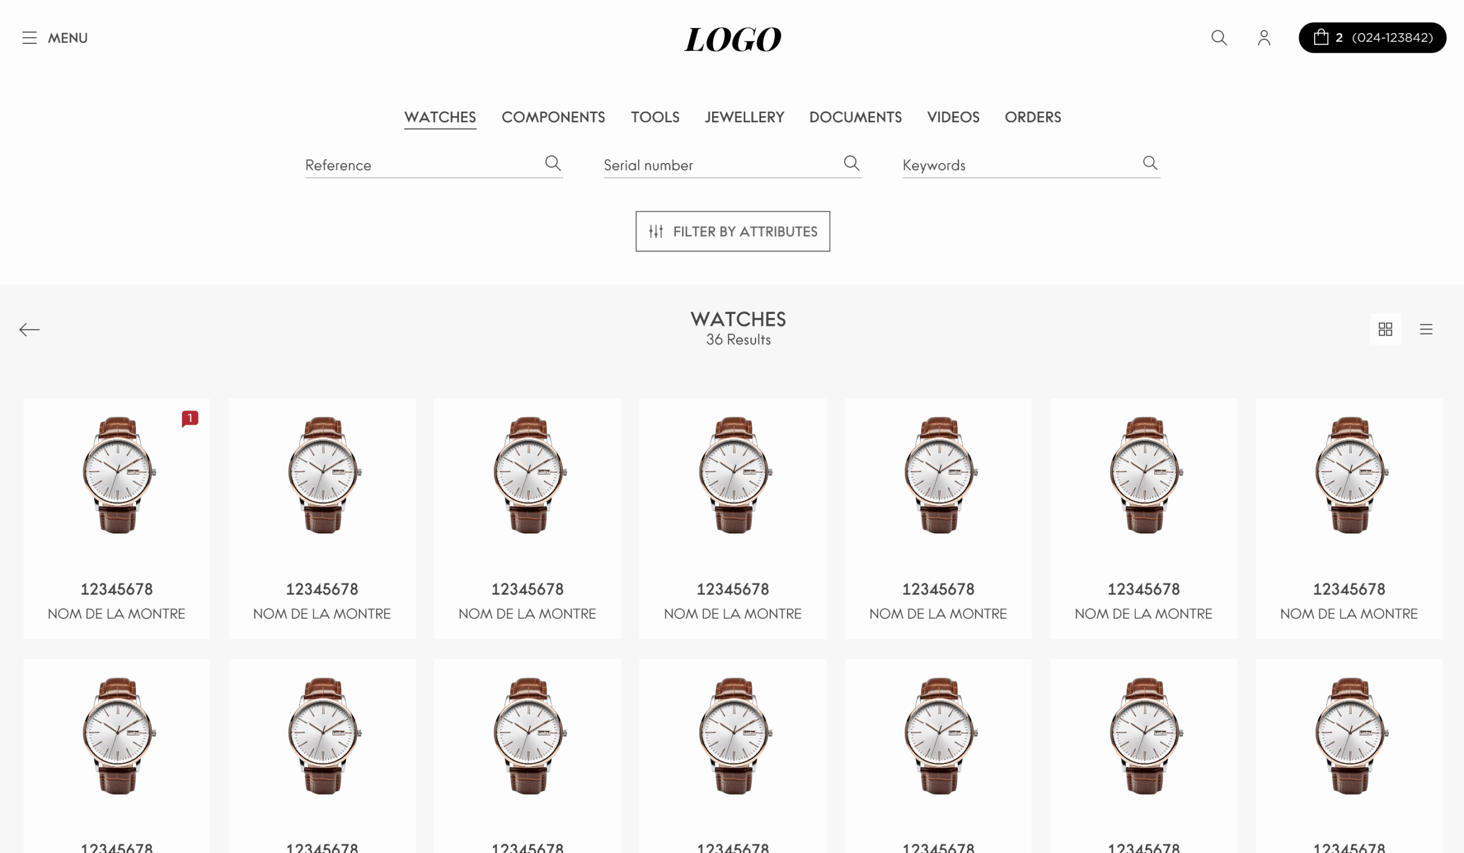Open the shopping bag cart button
Screen dimensions: 1464x853
(1372, 38)
